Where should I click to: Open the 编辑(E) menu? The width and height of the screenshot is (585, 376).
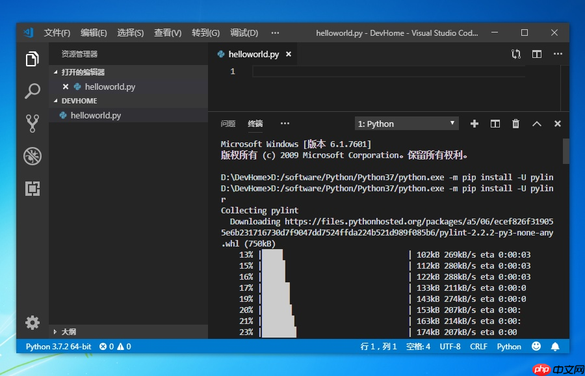94,33
